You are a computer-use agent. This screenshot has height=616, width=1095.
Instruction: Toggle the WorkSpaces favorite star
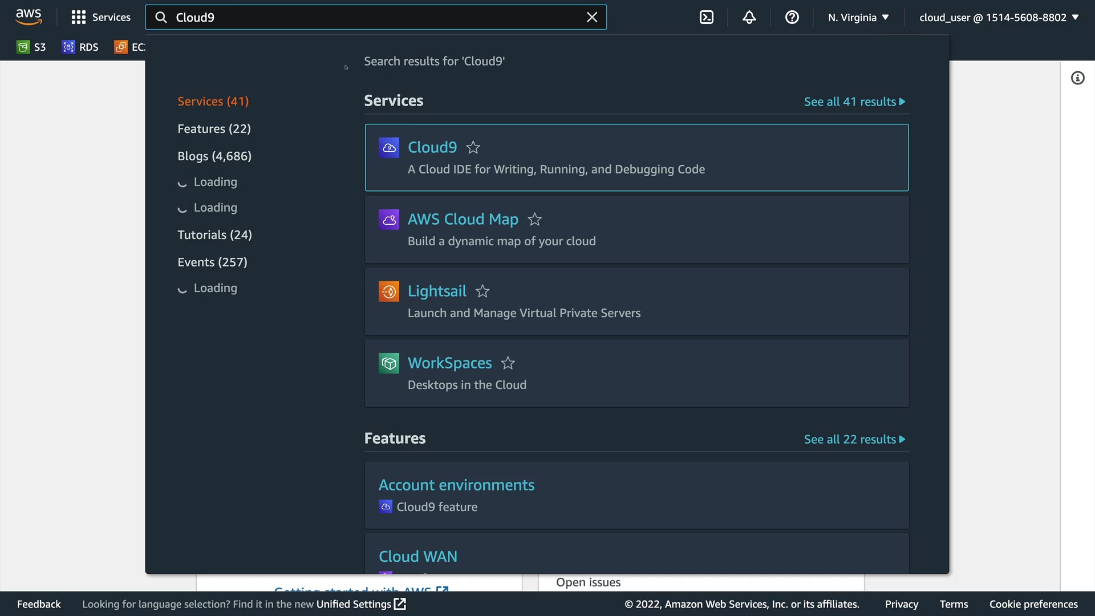click(x=508, y=363)
